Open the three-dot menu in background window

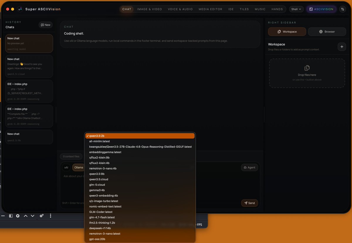point(50,216)
